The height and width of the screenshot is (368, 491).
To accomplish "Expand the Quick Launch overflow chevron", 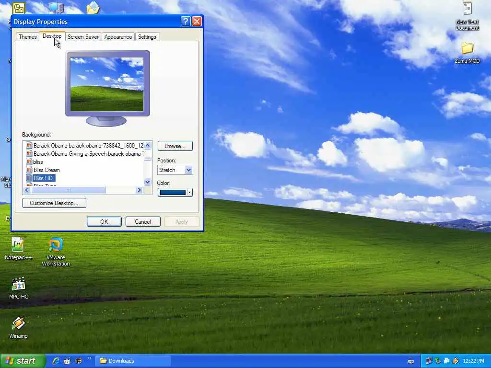I will point(90,358).
